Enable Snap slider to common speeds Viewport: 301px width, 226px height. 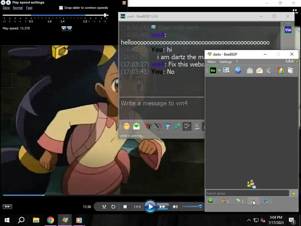[61, 8]
